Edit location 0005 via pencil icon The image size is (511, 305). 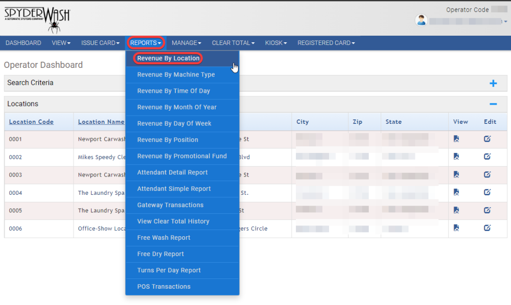[487, 210]
